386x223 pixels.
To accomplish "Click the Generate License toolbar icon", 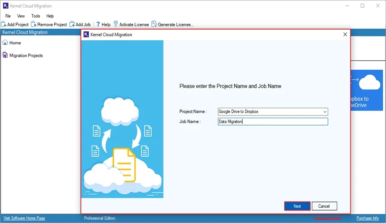I will 154,24.
